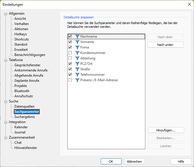Move selection down with Nach unten
Image resolution: width=194 pixels, height=167 pixels.
tap(166, 45)
